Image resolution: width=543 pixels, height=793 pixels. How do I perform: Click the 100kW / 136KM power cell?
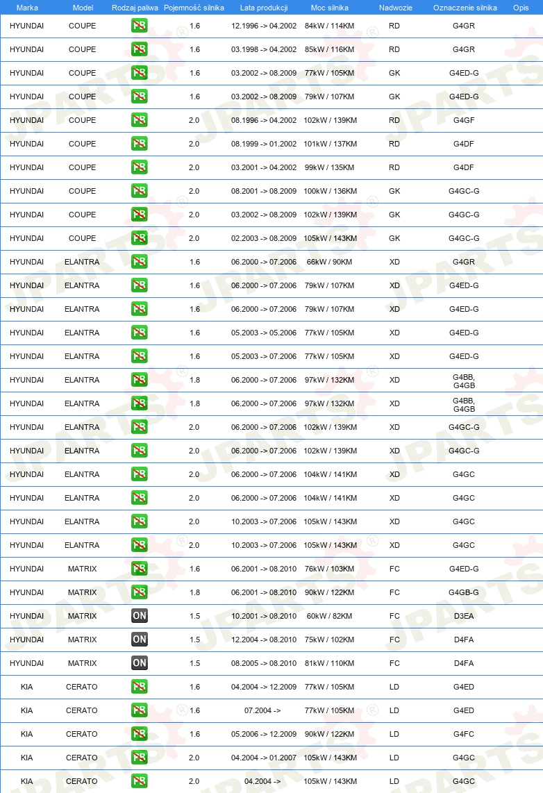pyautogui.click(x=330, y=191)
